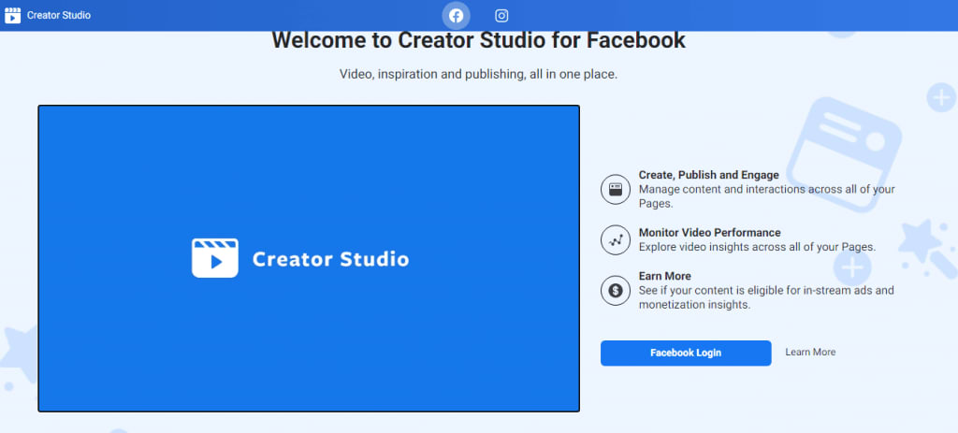Click the Creator Studio clapperboard logo in header
The image size is (958, 433).
[12, 15]
